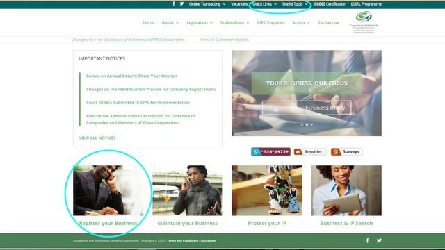Image resolution: width=445 pixels, height=250 pixels.
Task: Expand the Publications menu
Action: coord(235,22)
